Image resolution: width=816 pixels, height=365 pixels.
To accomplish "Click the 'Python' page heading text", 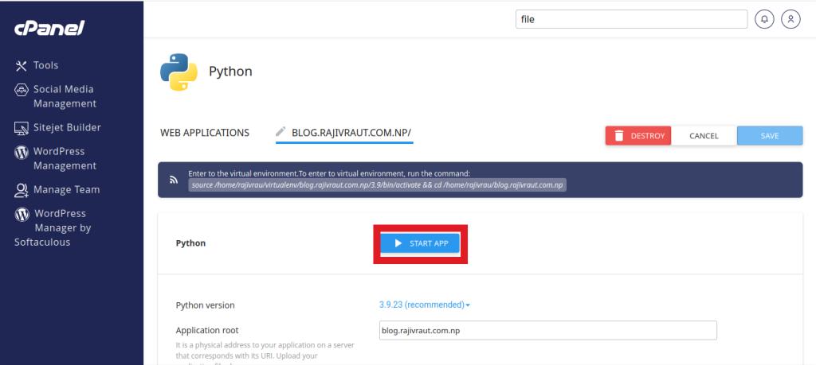I will pyautogui.click(x=230, y=72).
